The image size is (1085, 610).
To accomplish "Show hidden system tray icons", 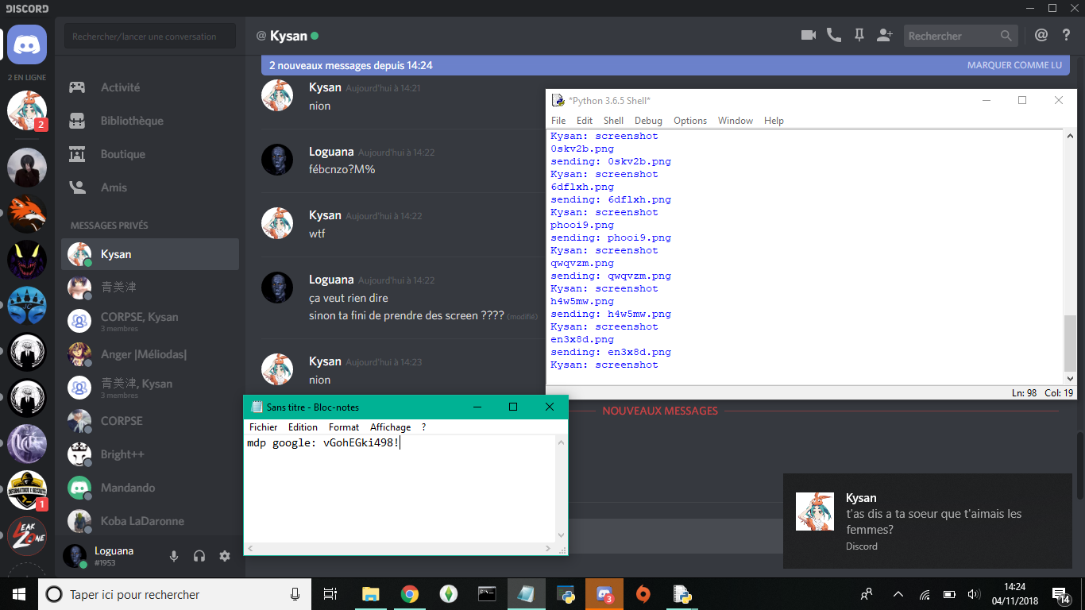I will [898, 594].
